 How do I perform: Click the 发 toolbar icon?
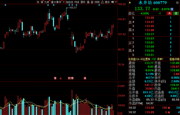pyautogui.click(x=38, y=2)
